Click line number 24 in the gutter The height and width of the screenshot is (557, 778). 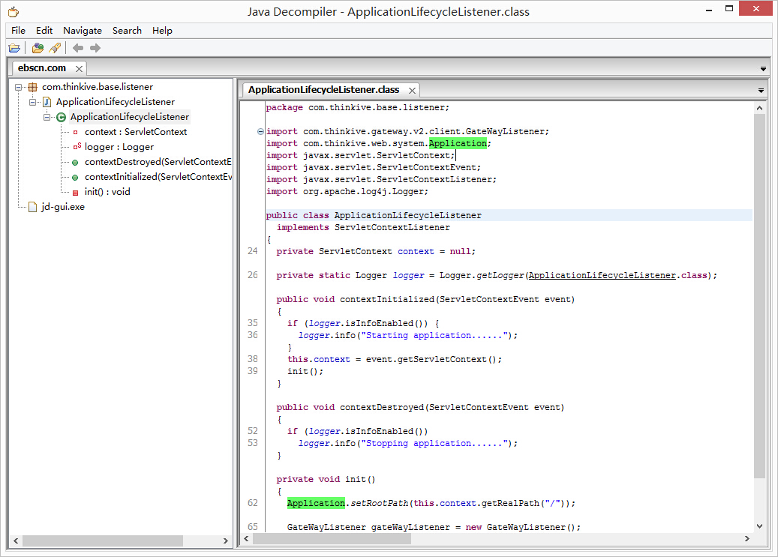(x=253, y=251)
